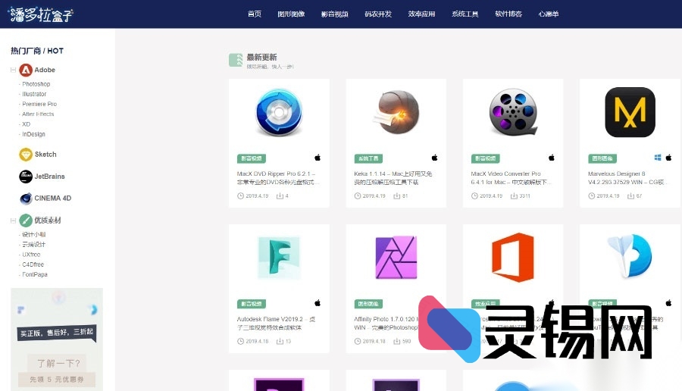Collapse the Adobe vendor tree
The height and width of the screenshot is (391, 682).
(13, 70)
